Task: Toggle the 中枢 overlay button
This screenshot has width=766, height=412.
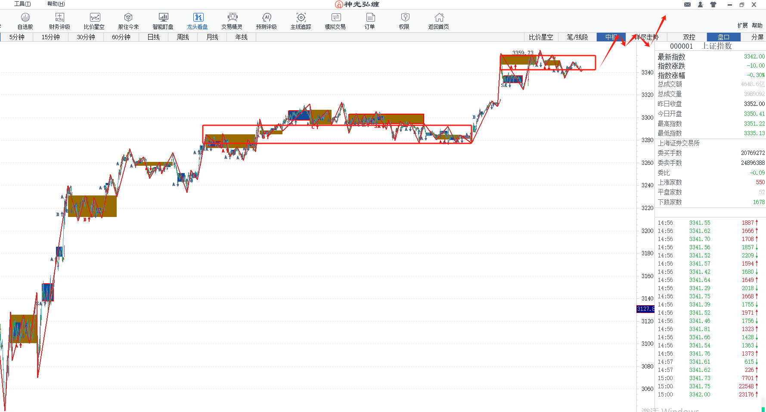Action: coord(611,37)
